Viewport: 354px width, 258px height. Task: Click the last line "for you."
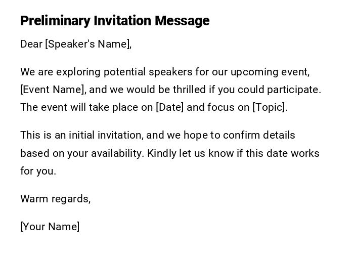(x=38, y=171)
